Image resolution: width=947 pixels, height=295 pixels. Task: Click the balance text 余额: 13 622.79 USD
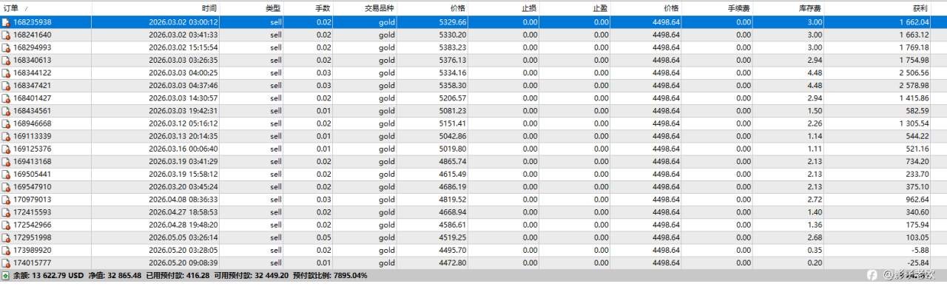(x=49, y=275)
